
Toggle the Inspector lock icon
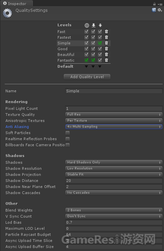pos(154,4)
